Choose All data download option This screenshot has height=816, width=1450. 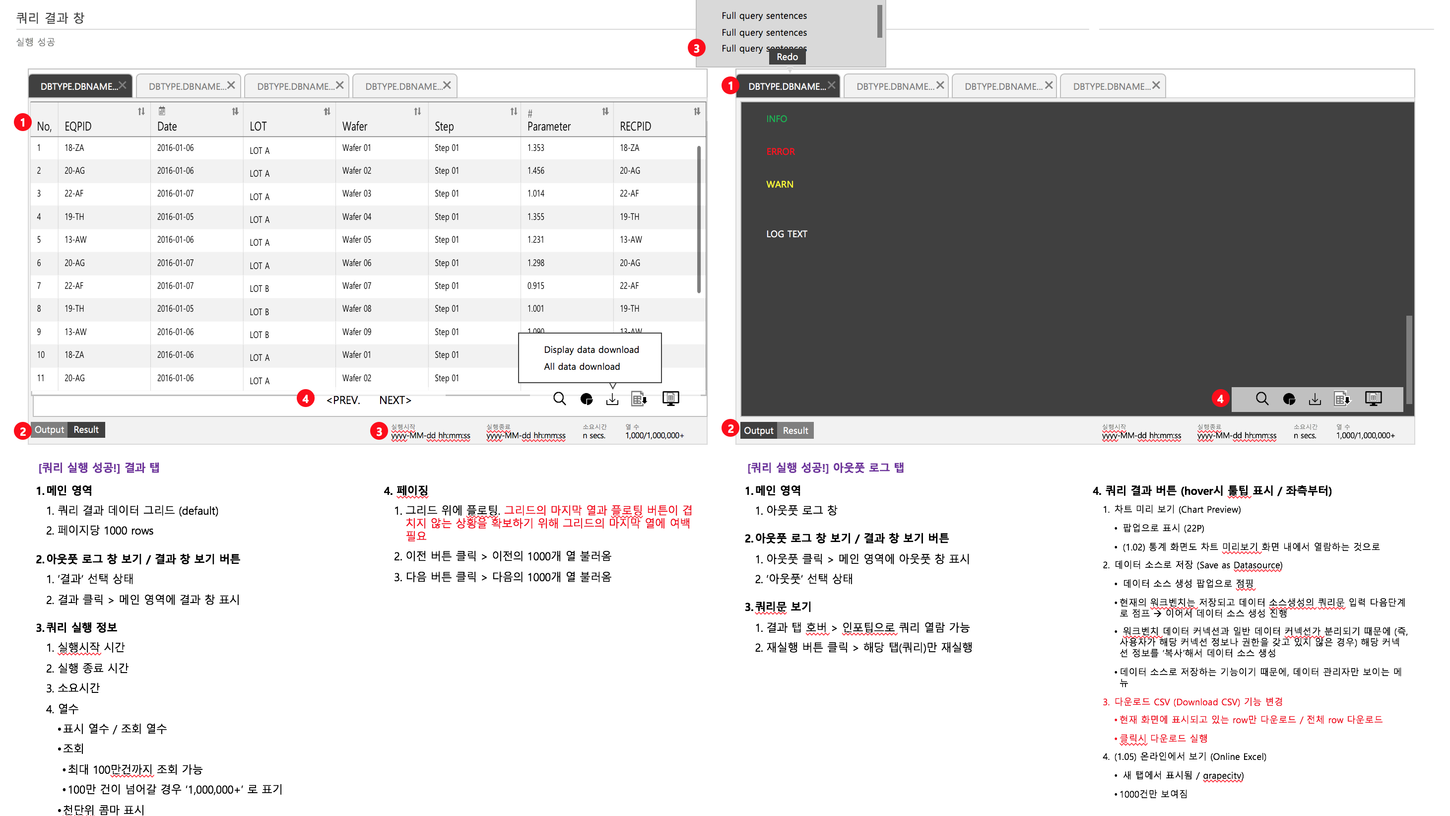click(583, 366)
